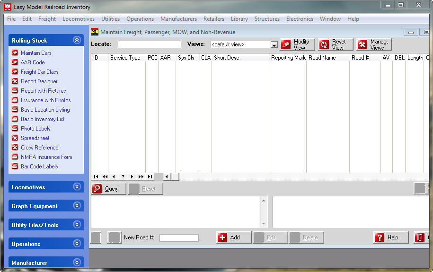Click the Manage Views button
The width and height of the screenshot is (433, 272).
pos(374,44)
